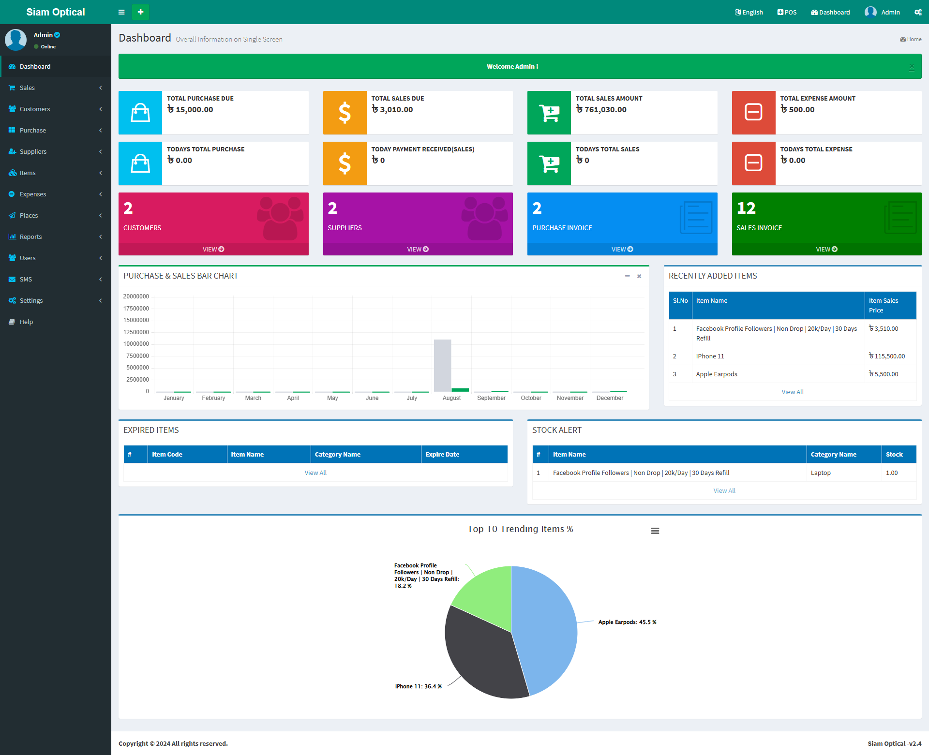929x755 pixels.
Task: Click the Total Purchase Due bag icon
Action: (x=140, y=113)
